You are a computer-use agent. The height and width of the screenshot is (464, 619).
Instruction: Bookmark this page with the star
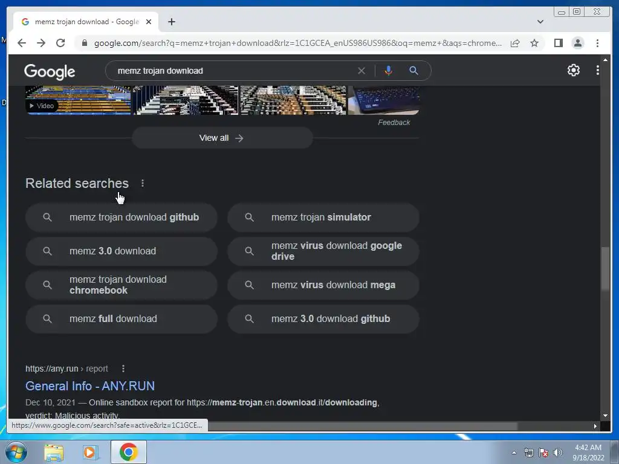point(534,43)
